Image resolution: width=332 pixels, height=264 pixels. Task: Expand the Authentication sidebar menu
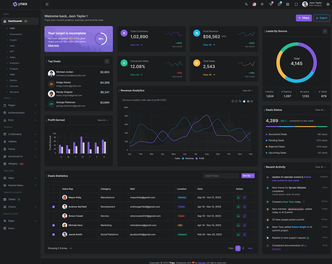[x=20, y=112]
